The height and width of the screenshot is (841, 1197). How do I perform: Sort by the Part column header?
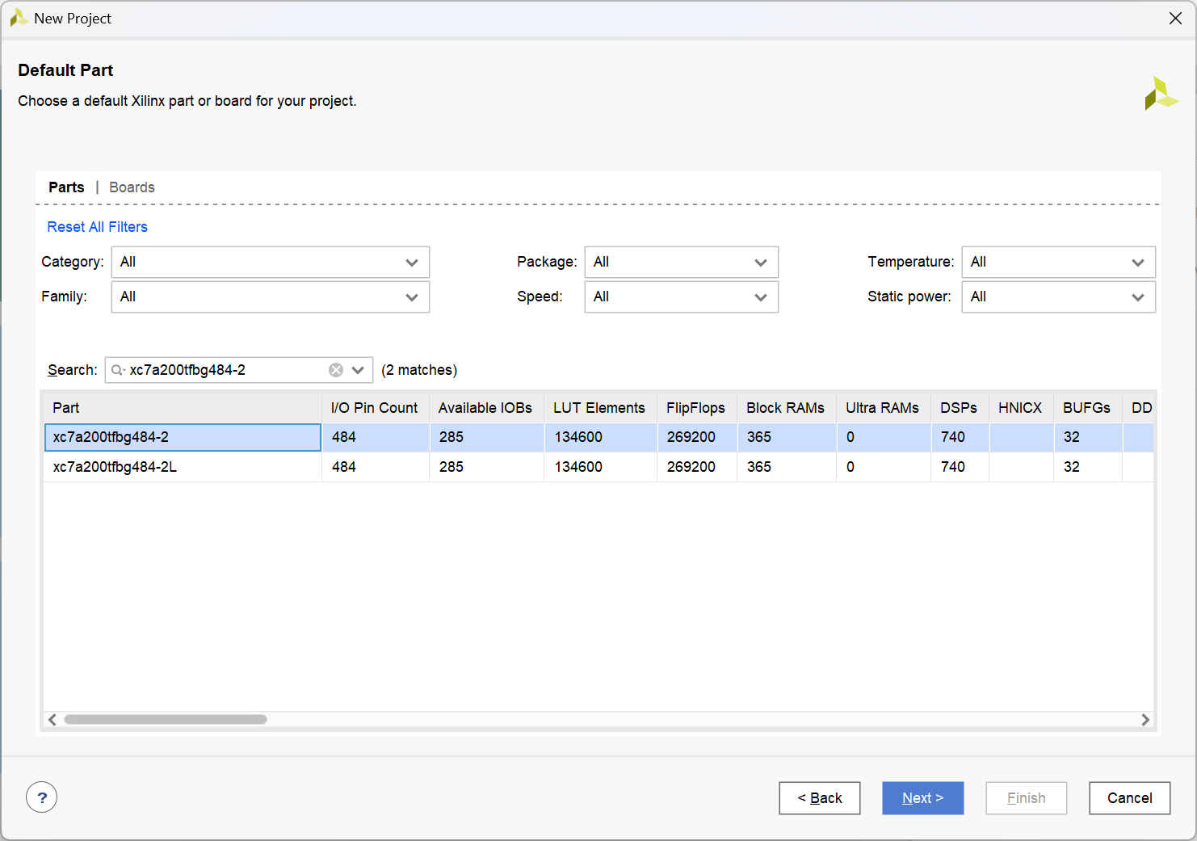coord(183,408)
